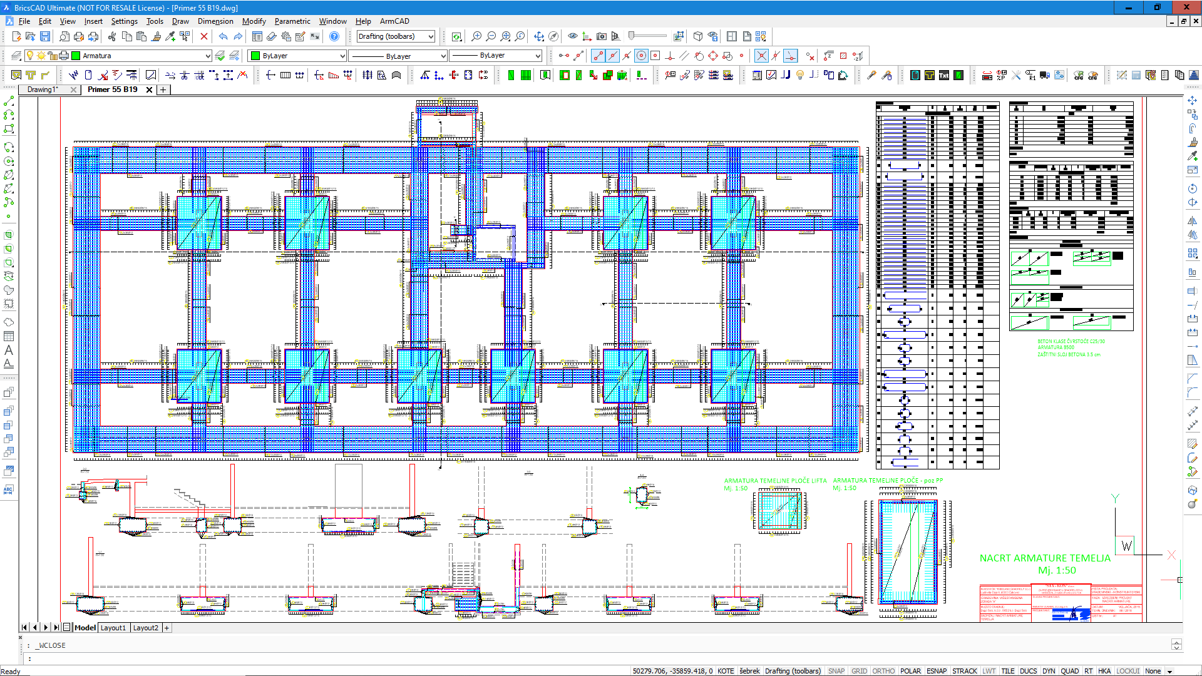Toggle the Armatura layer lightbulb on/off

coord(29,56)
